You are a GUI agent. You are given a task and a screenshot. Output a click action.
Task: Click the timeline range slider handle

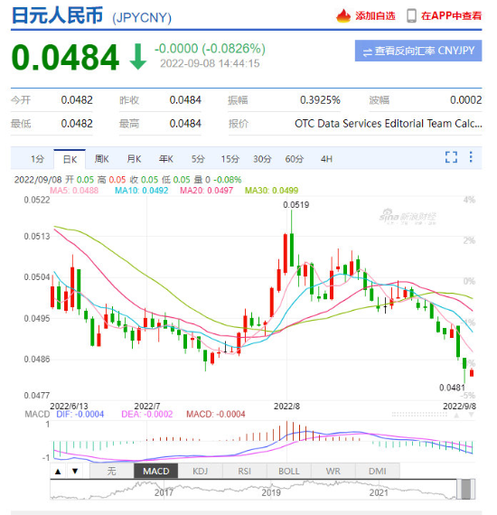465,489
